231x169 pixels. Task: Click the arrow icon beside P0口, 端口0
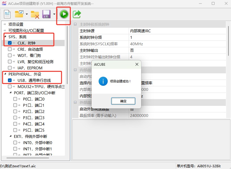click(x=19, y=99)
